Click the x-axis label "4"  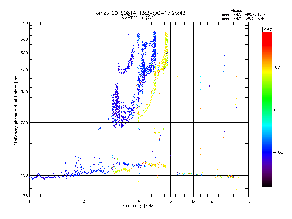pos(139,201)
